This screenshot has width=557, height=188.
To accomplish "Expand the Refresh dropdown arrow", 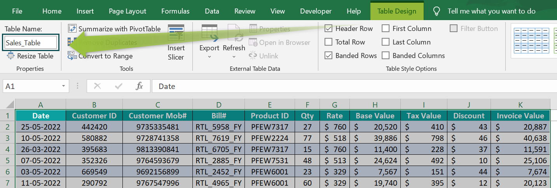I will (x=234, y=57).
